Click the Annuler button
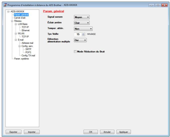This screenshot has width=170, height=137. pos(107,132)
